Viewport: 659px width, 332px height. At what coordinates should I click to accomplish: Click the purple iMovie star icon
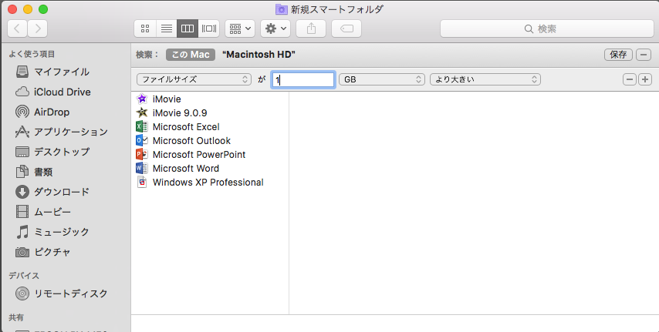pyautogui.click(x=142, y=99)
